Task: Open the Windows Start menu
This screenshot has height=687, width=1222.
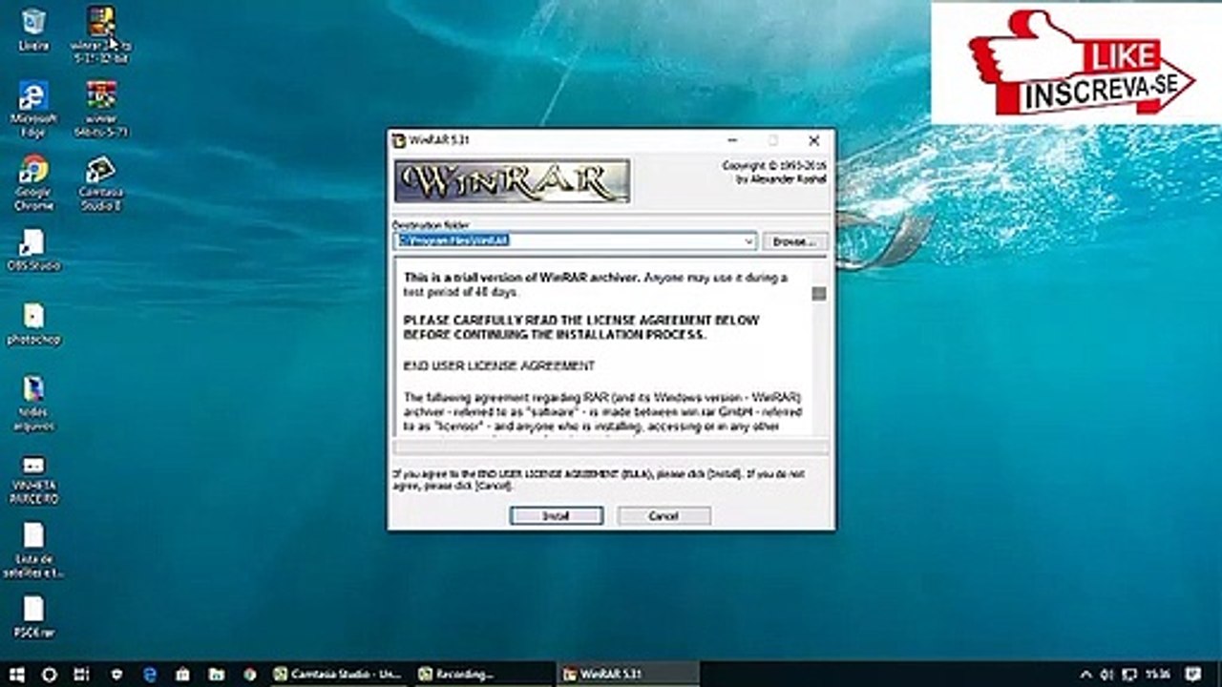Action: 16,674
